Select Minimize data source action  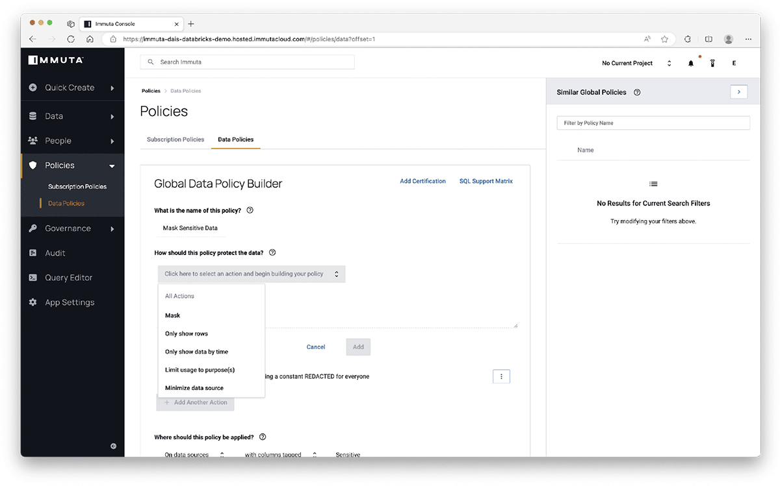(x=194, y=388)
